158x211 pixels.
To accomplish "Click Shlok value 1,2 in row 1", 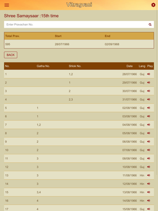I will tap(71, 74).
